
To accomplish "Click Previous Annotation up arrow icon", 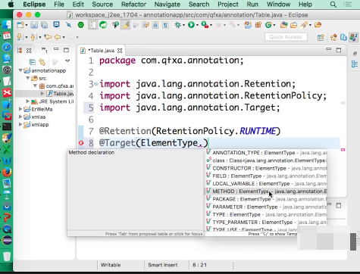I will coord(33,37).
